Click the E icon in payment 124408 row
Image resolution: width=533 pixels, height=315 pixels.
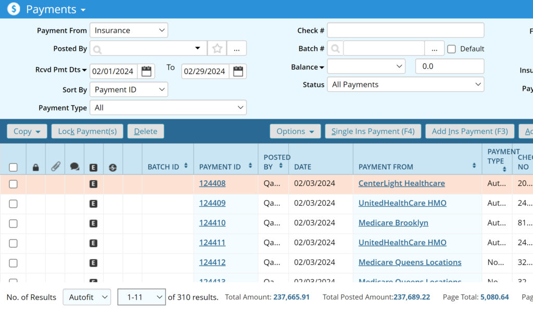click(x=94, y=184)
